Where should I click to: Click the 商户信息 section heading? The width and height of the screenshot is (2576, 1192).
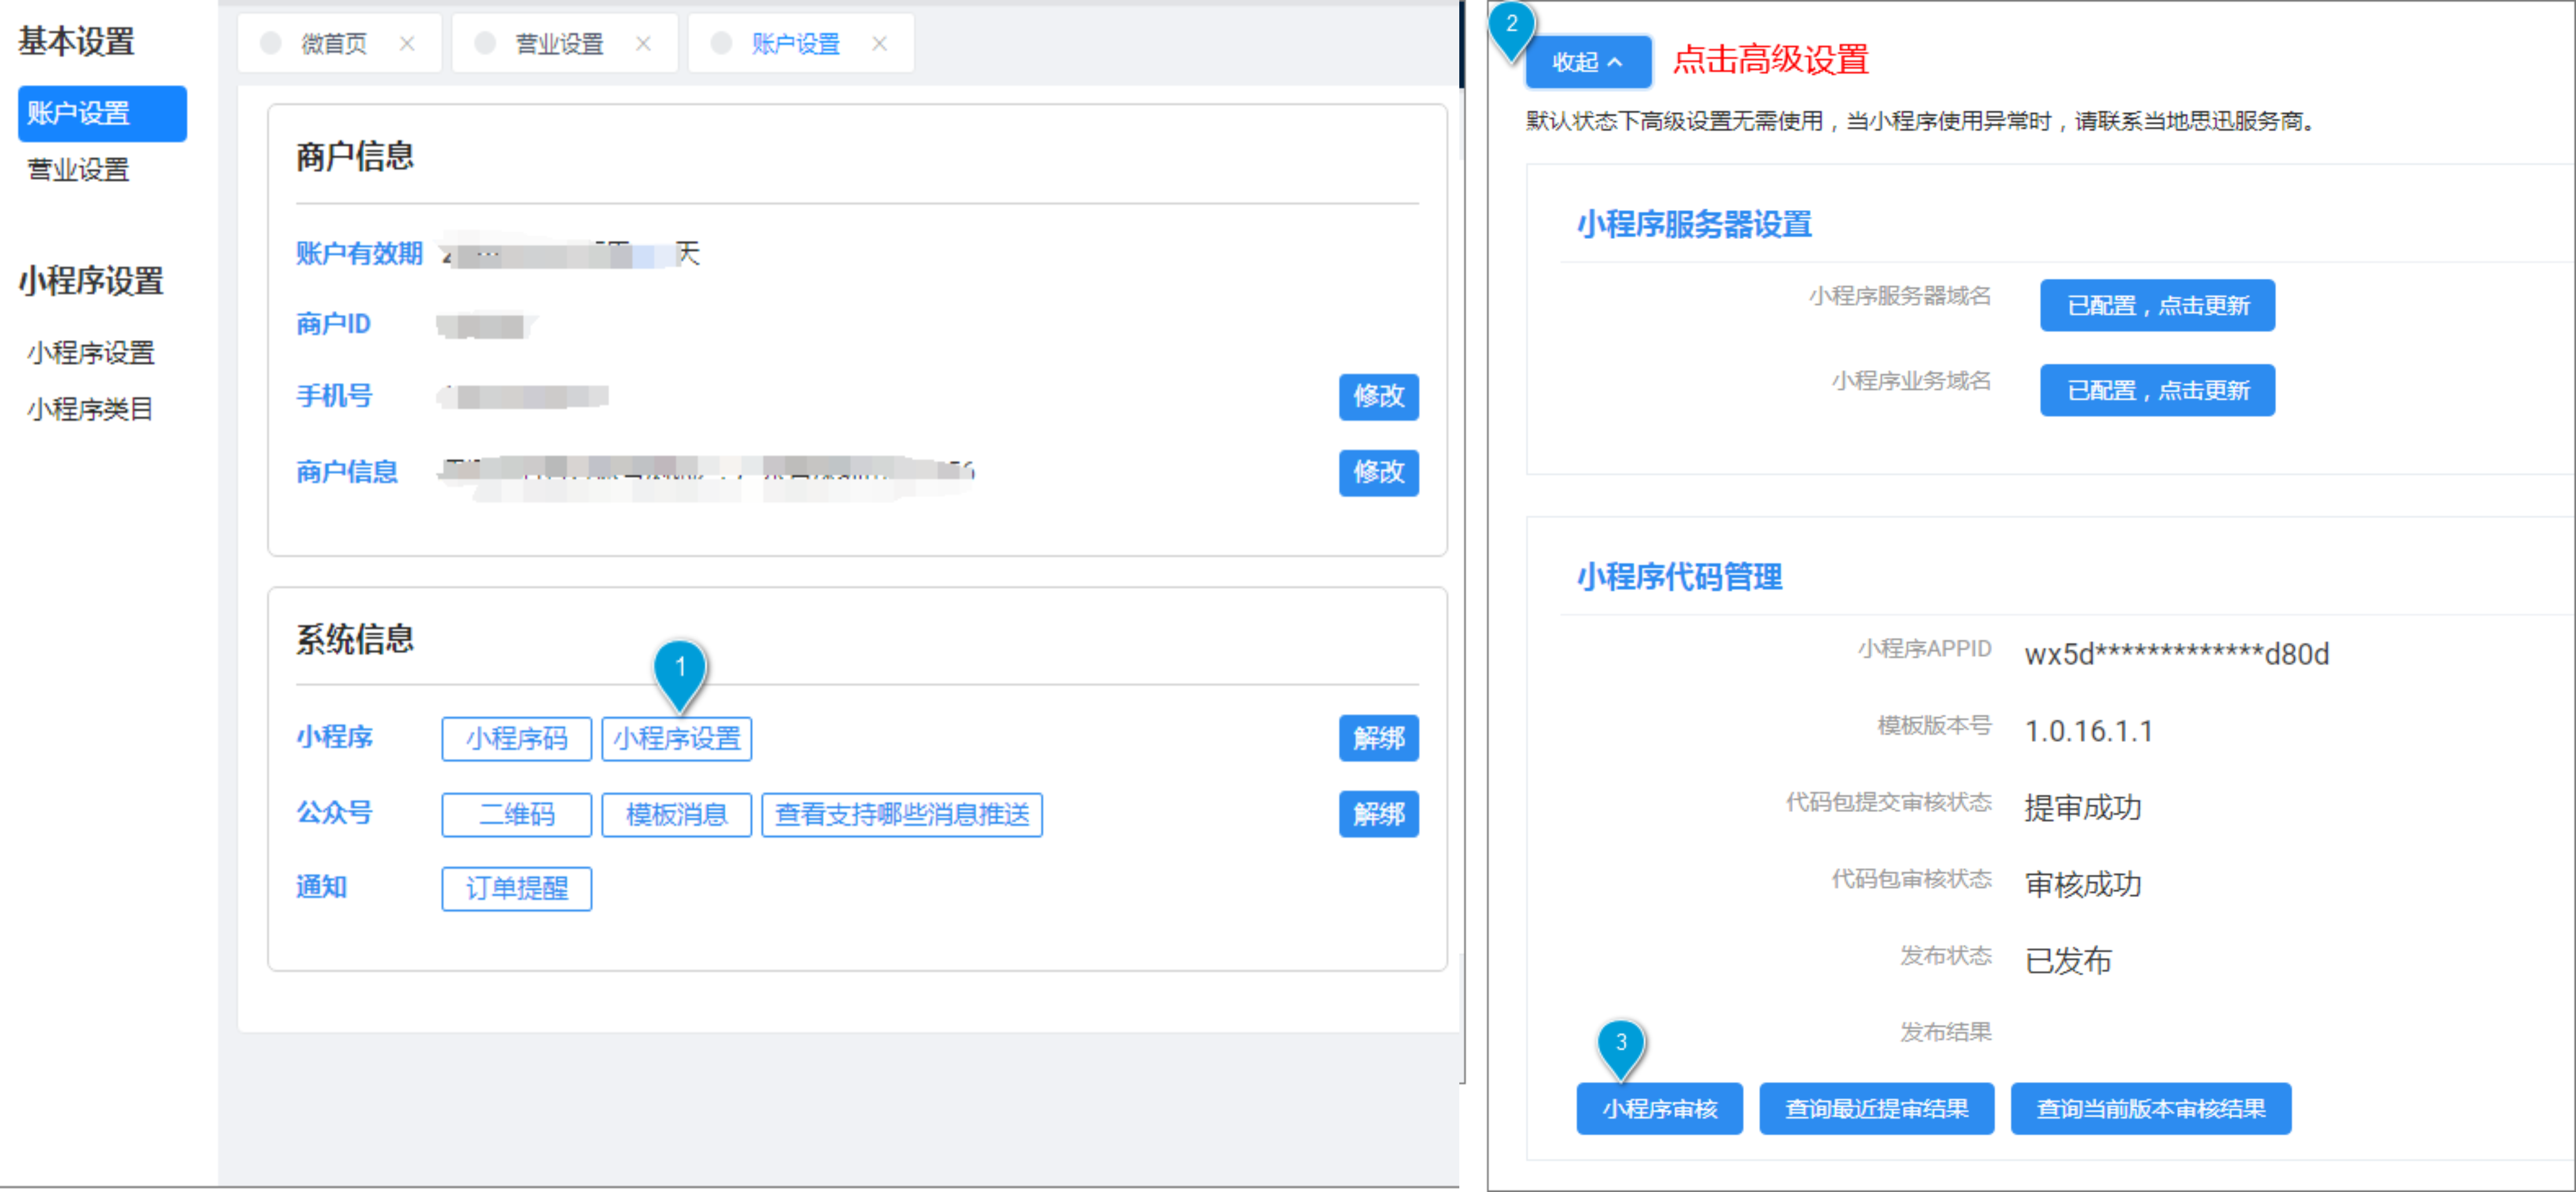tap(354, 156)
